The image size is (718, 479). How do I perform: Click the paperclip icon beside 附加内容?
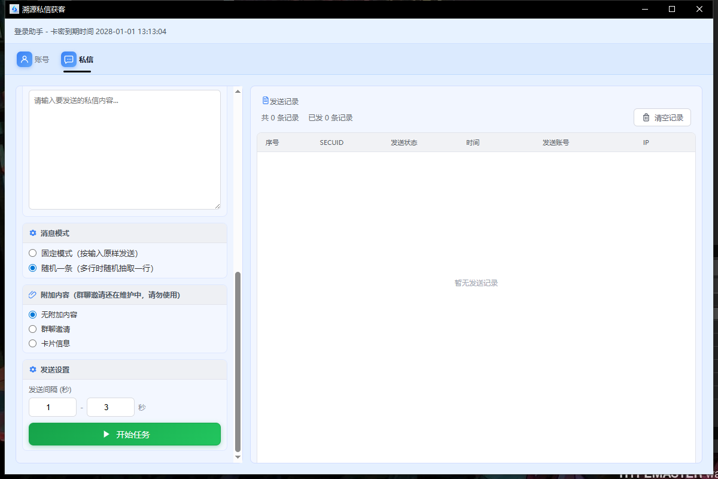point(33,295)
